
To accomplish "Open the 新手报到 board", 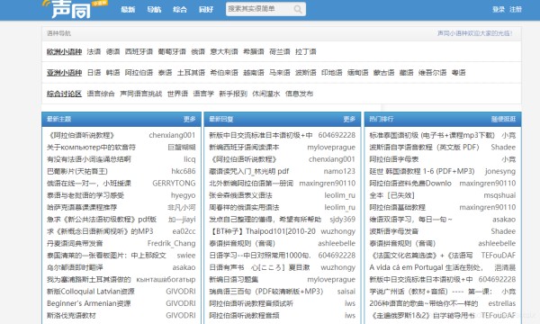I will (x=233, y=94).
